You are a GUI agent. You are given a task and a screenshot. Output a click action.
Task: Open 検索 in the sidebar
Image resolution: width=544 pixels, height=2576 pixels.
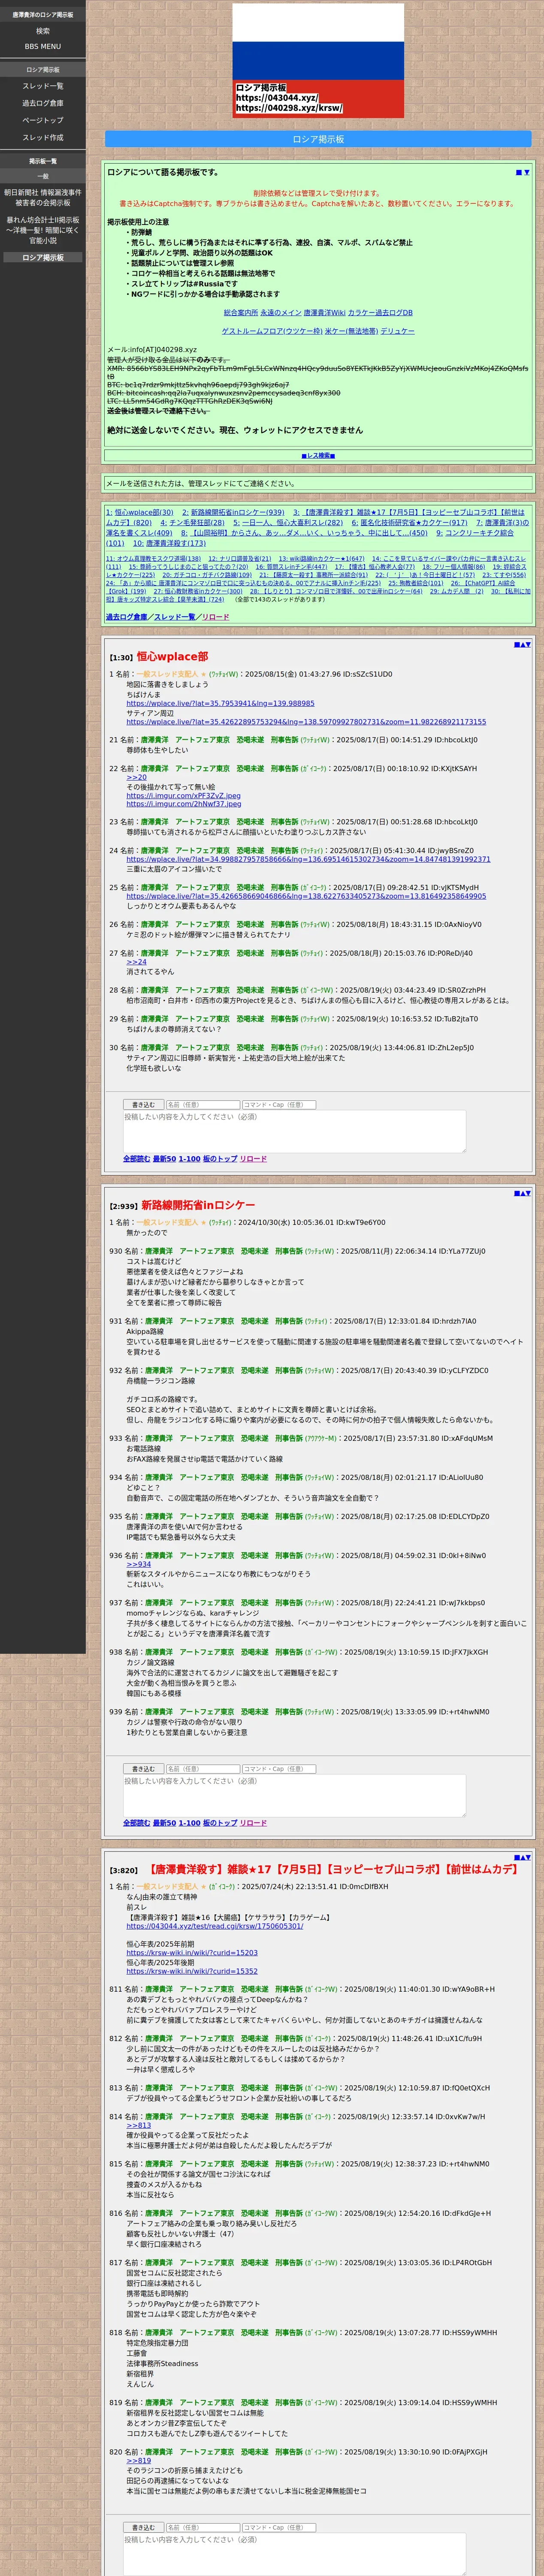click(x=43, y=31)
